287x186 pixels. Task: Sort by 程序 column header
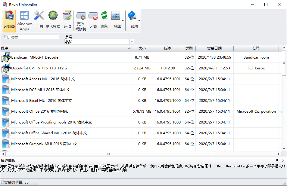pos(66,48)
